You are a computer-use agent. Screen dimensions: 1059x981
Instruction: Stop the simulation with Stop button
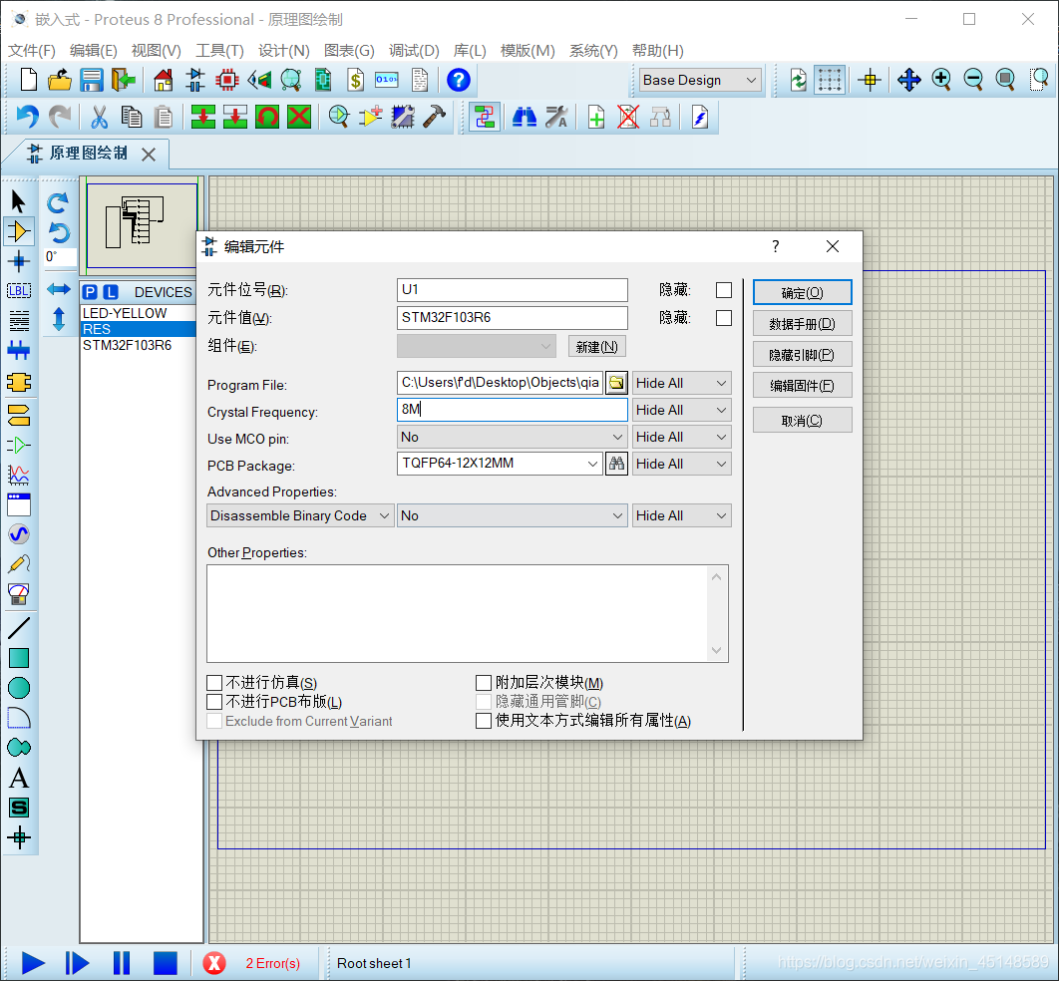(x=165, y=963)
